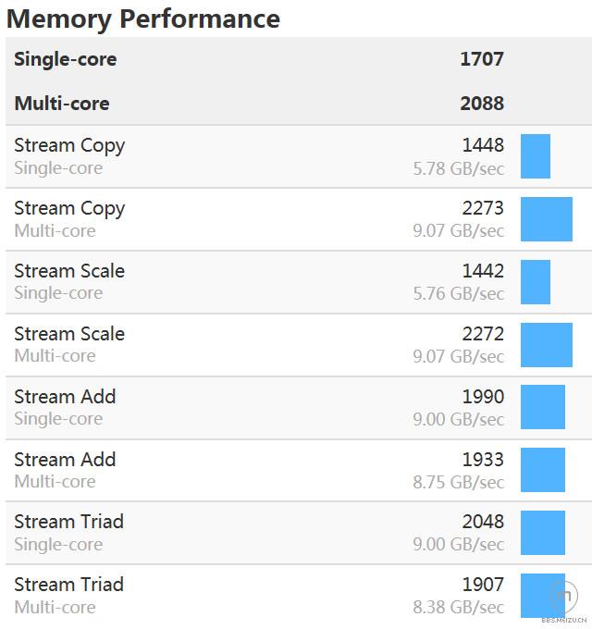592x629 pixels.
Task: Select the Multi-core summary score 2088
Action: [482, 103]
